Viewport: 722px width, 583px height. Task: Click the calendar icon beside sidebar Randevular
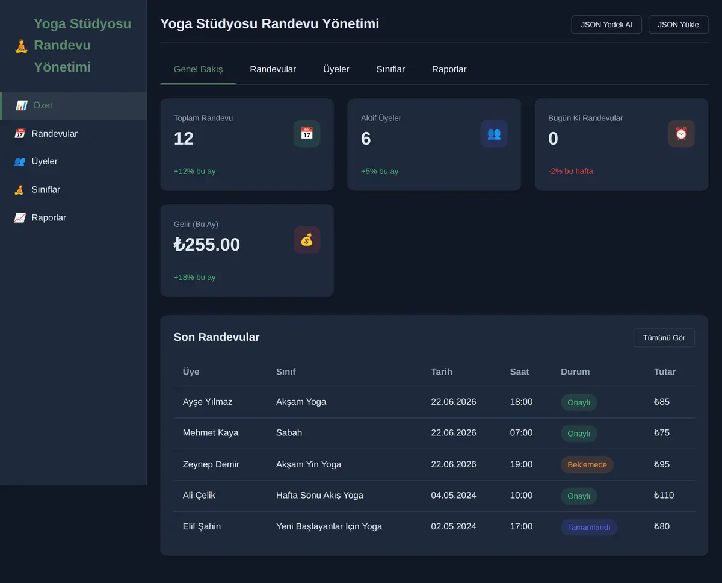tap(20, 134)
